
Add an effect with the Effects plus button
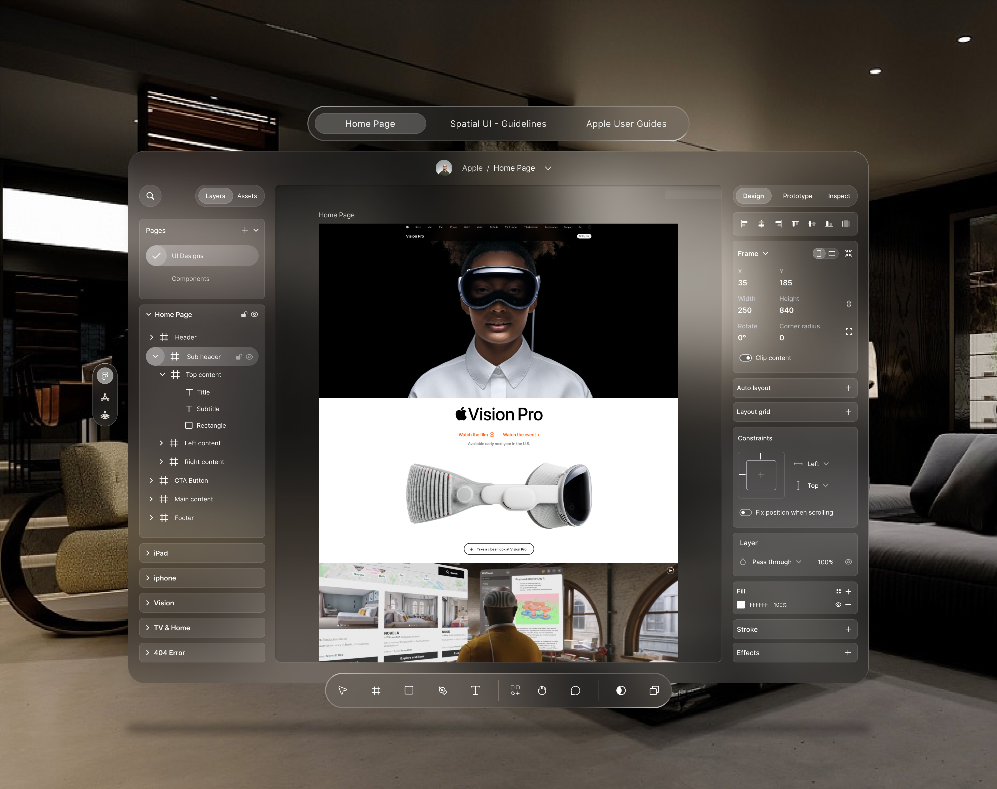848,652
